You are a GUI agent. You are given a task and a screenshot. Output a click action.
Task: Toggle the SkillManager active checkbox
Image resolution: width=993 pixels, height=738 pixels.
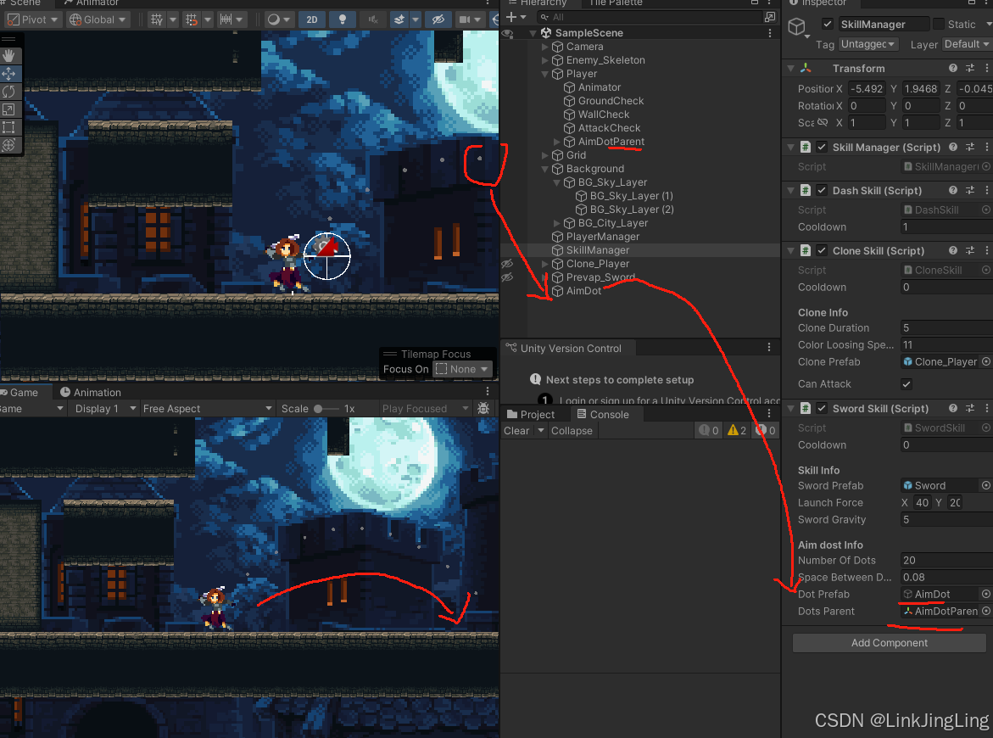[827, 24]
